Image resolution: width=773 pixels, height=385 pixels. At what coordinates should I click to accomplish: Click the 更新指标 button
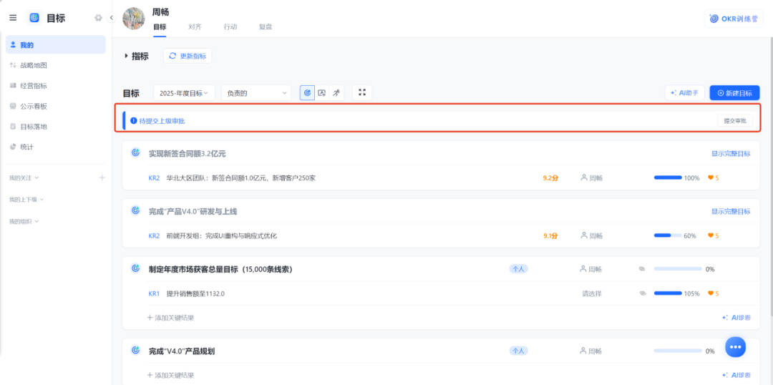tap(188, 56)
